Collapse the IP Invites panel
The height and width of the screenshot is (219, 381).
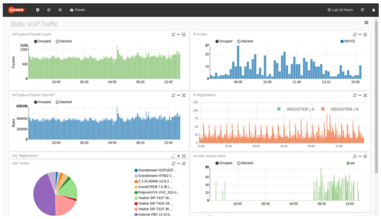pyautogui.click(x=359, y=34)
